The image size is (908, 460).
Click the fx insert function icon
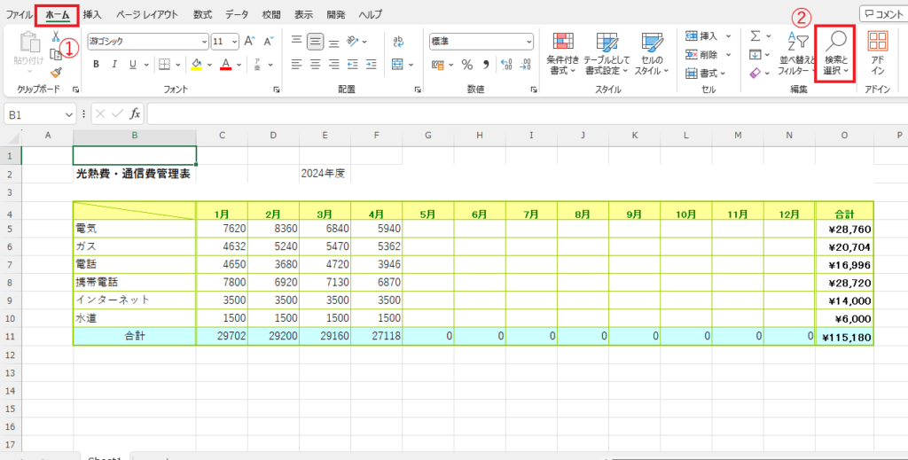pyautogui.click(x=135, y=114)
